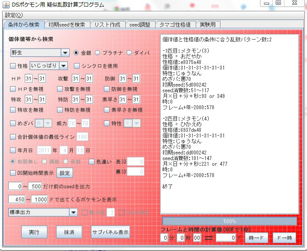Click the 初期seed:5d000242 line in results

184,85
